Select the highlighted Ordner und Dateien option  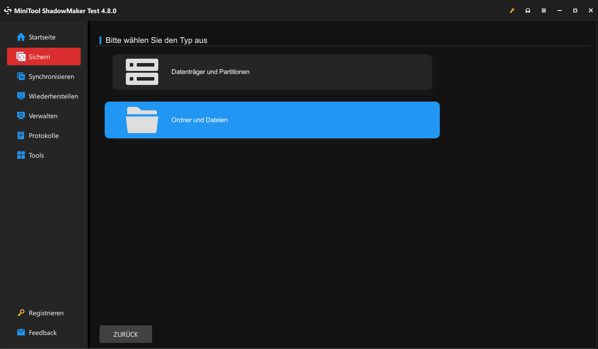tap(272, 120)
